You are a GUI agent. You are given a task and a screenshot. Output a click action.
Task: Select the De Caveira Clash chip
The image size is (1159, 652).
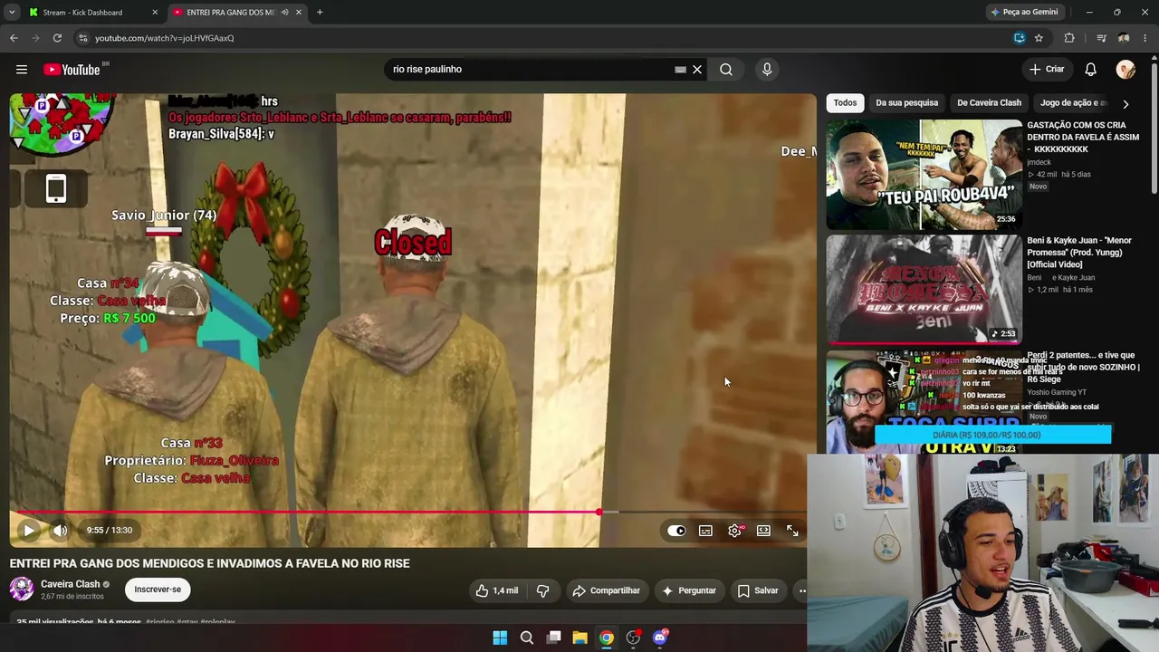point(989,103)
